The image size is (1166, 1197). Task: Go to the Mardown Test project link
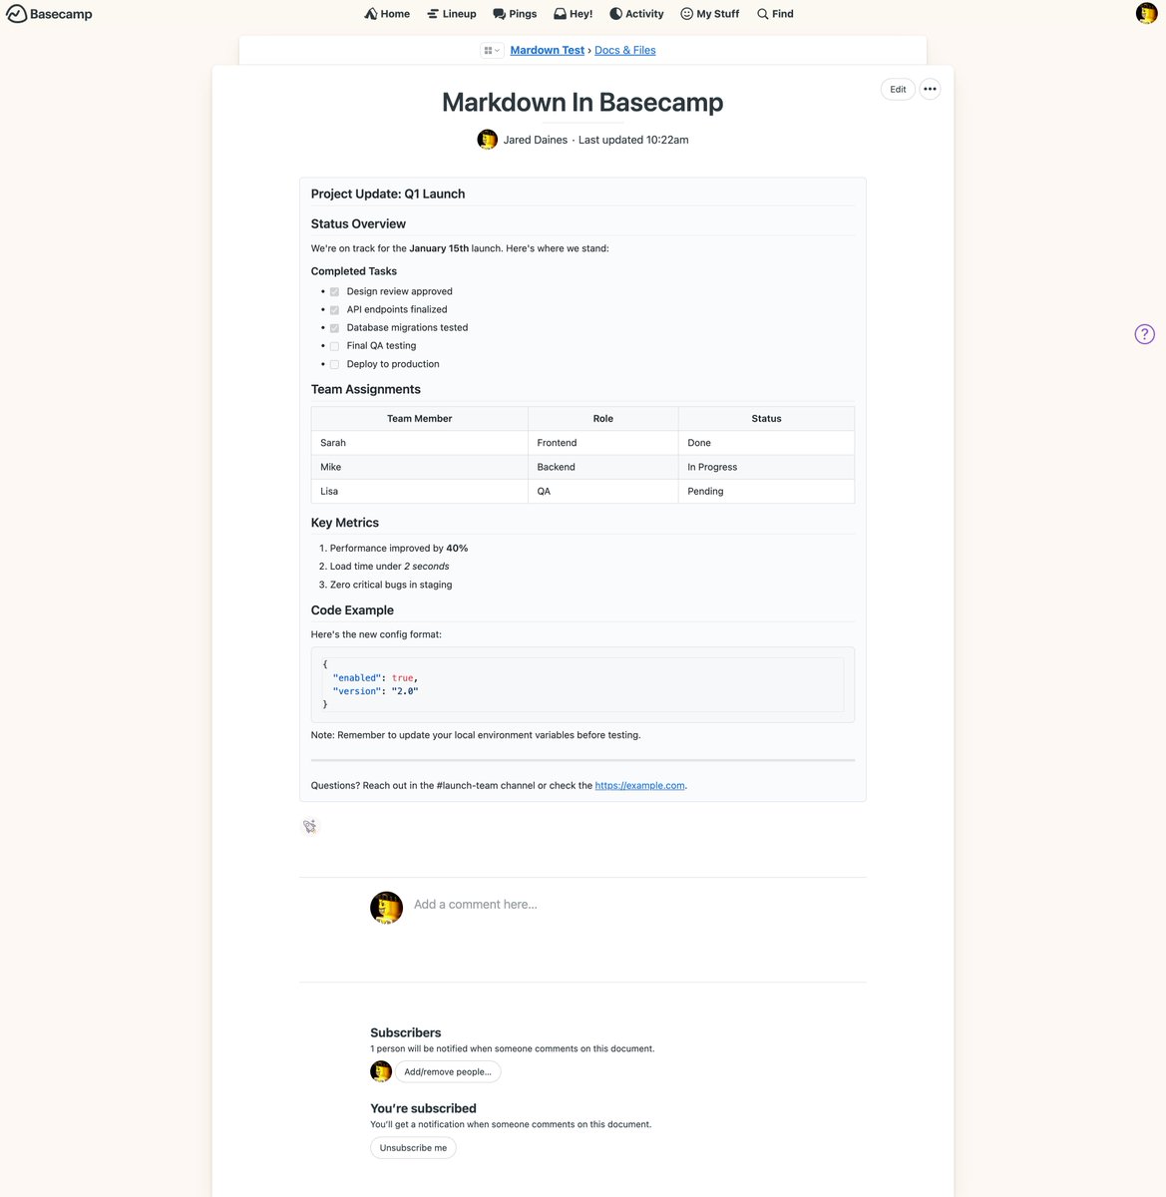pyautogui.click(x=548, y=50)
